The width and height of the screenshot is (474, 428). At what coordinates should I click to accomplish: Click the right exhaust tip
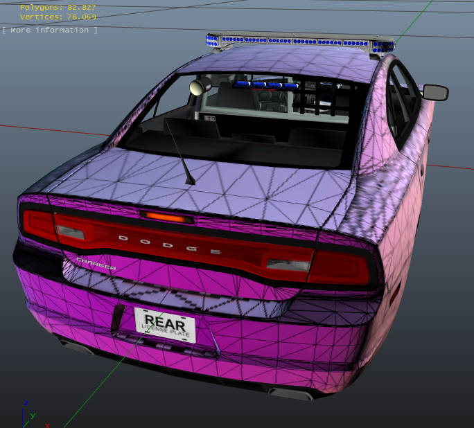tap(290, 394)
